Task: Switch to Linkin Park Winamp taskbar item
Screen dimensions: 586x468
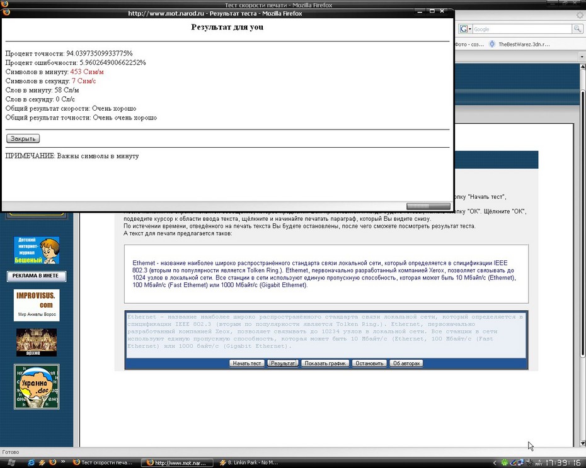Action: (x=250, y=462)
